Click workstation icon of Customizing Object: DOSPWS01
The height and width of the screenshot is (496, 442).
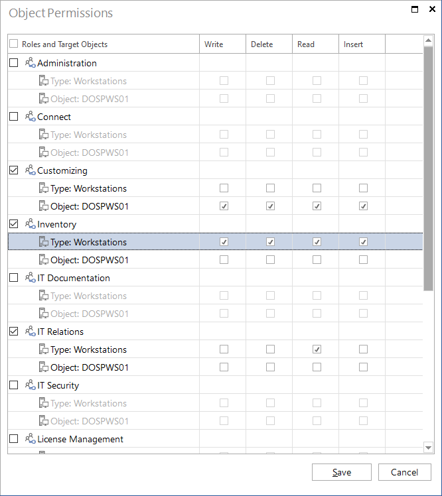[x=44, y=206]
